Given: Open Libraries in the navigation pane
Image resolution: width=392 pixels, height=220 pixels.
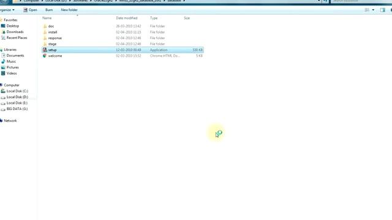Looking at the screenshot, I should (10, 50).
